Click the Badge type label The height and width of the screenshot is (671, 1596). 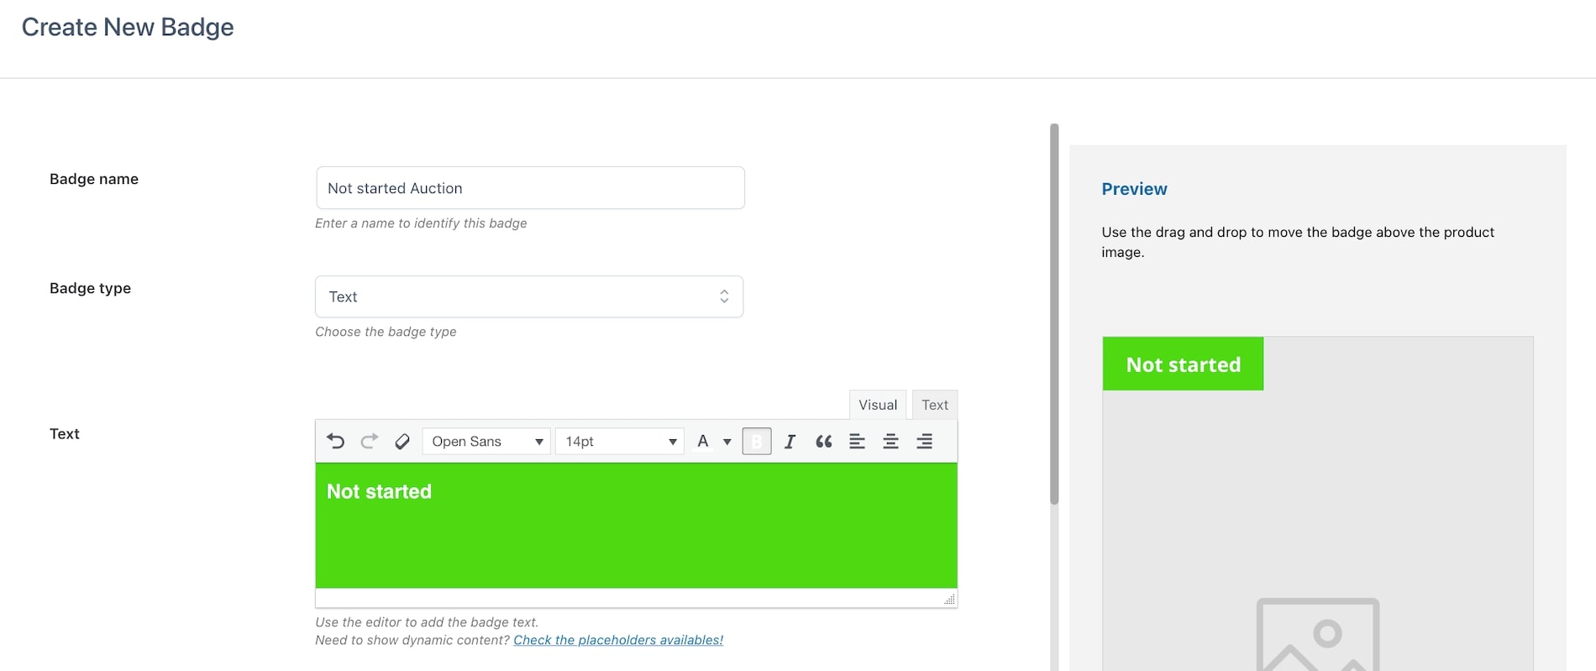90,288
